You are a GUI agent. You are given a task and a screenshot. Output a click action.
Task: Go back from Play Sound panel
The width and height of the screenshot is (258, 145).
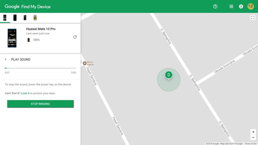tap(6, 59)
